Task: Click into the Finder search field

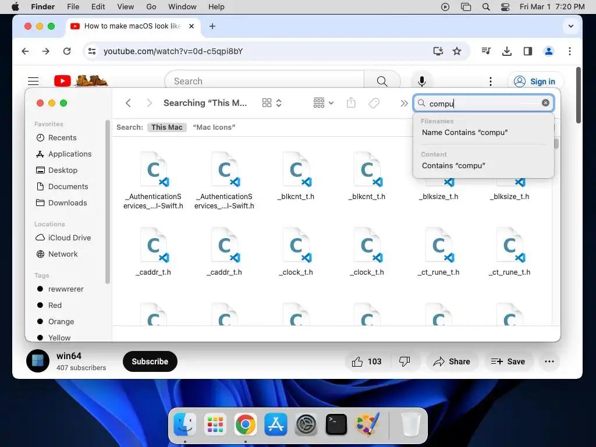Action: pyautogui.click(x=484, y=103)
